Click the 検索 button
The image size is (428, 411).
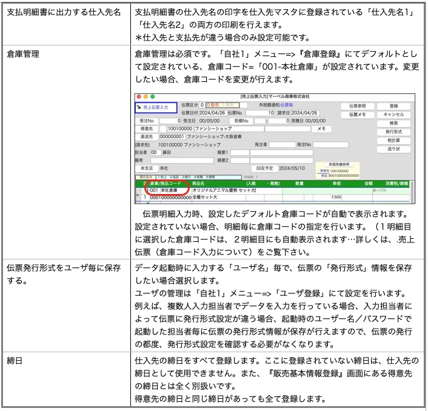tap(393, 122)
